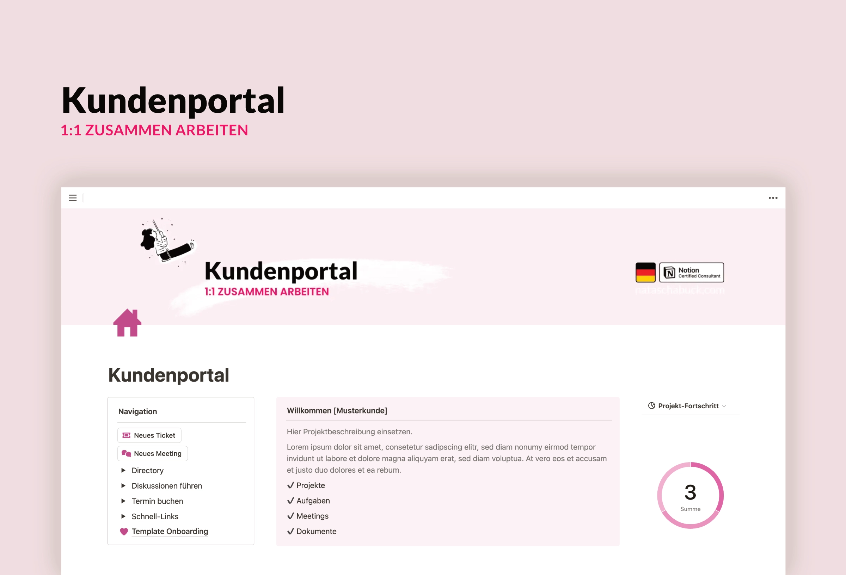Click the hamburger menu icon top-left
Image resolution: width=846 pixels, height=575 pixels.
(x=73, y=198)
